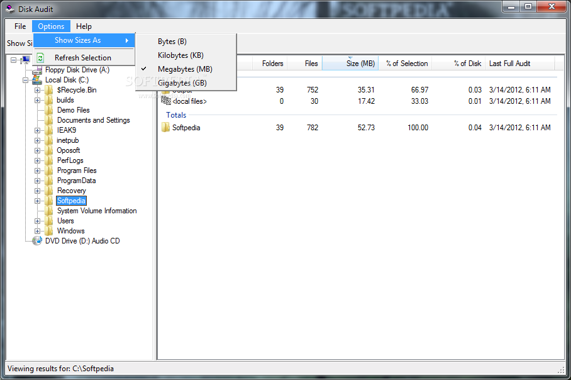Open the File menu
The width and height of the screenshot is (571, 380).
tap(20, 26)
